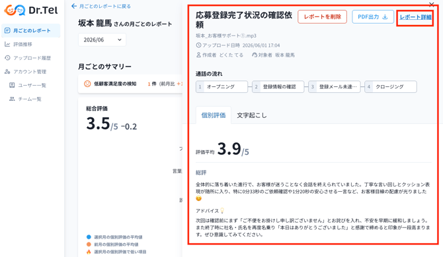This screenshot has width=443, height=257.
Task: Open the レポート詳細 link
Action: coord(415,17)
